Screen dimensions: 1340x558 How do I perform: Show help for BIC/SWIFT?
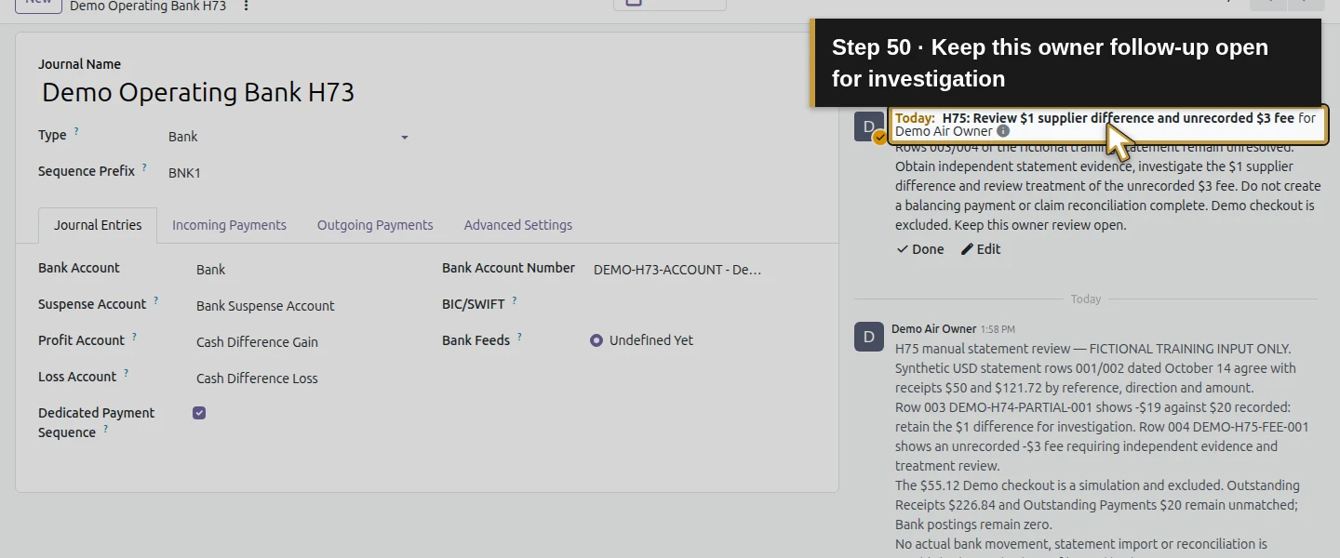coord(515,301)
